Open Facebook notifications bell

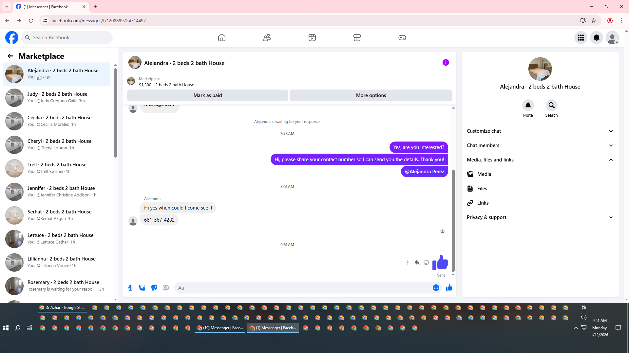pos(596,38)
